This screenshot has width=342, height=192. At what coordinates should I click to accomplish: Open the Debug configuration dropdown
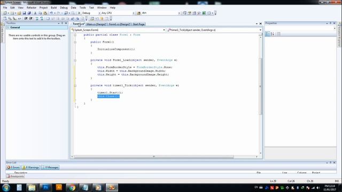point(99,13)
